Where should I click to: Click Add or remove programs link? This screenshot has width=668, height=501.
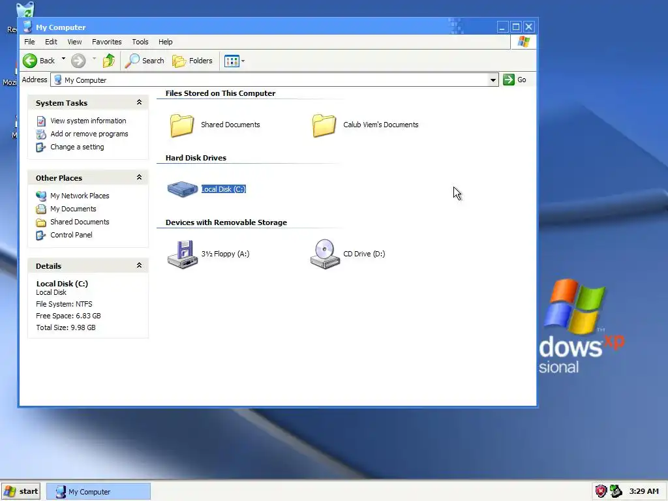tap(89, 134)
